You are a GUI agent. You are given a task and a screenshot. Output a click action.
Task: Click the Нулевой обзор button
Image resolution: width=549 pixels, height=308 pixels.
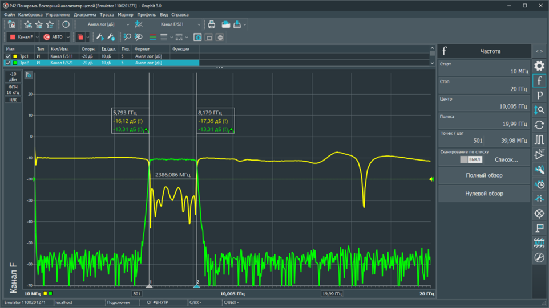coord(484,194)
